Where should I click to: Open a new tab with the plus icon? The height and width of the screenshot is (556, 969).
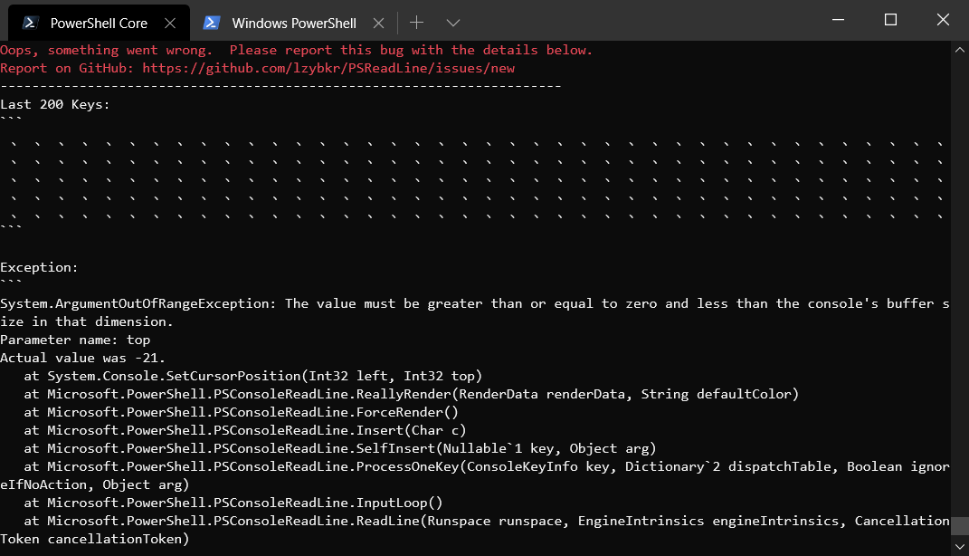click(414, 22)
